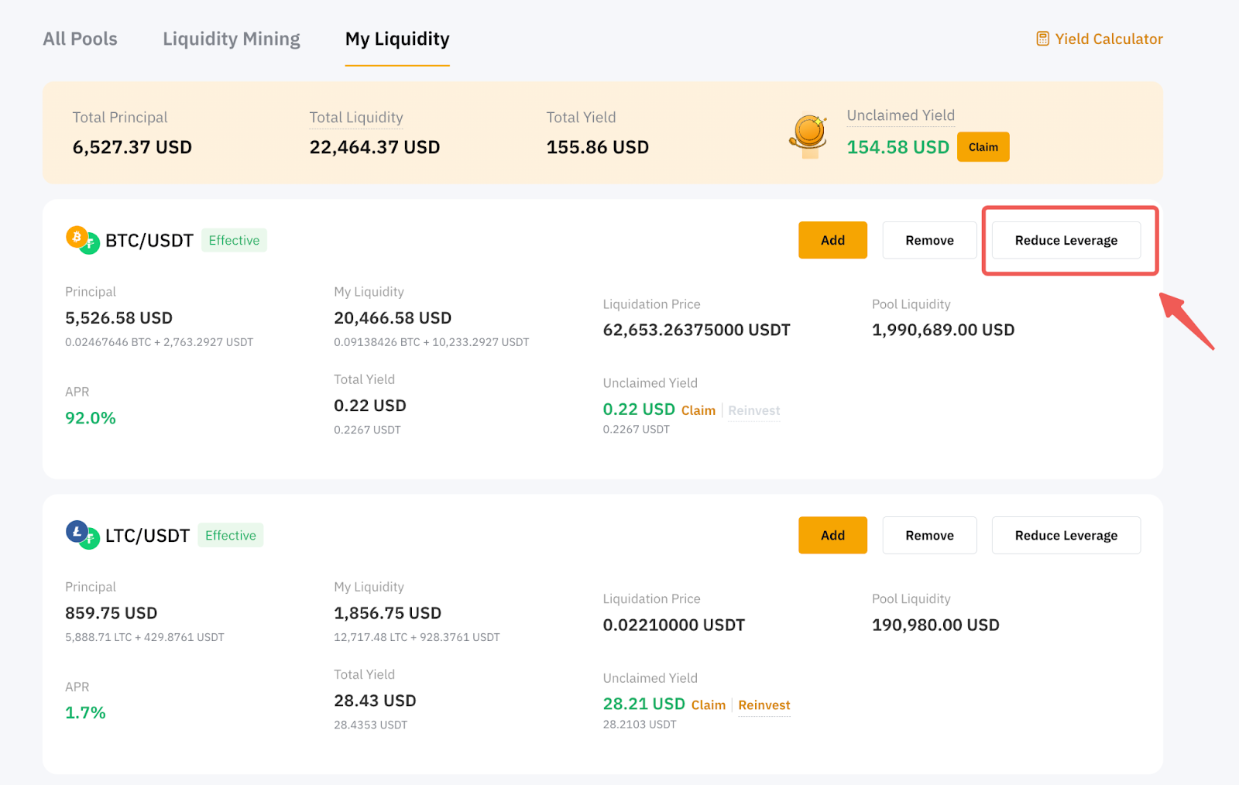Reduce leverage on the BTC/USDT position
The image size is (1239, 785).
click(x=1066, y=240)
